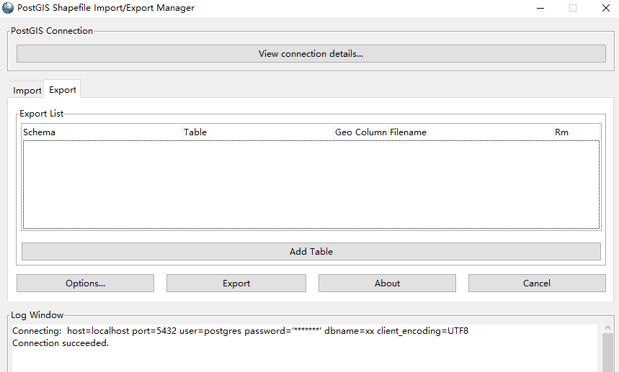The height and width of the screenshot is (372, 619).
Task: Click the Filename column header
Action: (x=471, y=132)
